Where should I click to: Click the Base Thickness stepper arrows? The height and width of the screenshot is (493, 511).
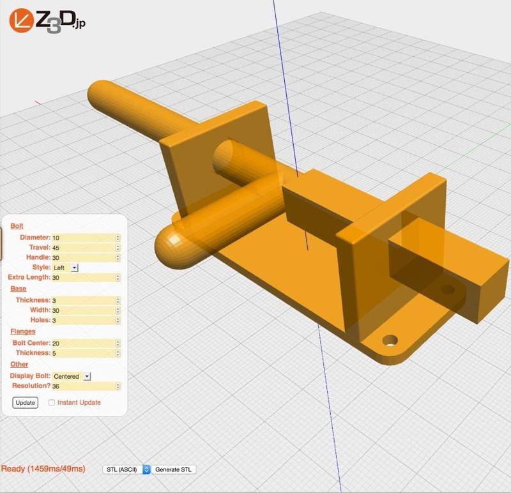[x=118, y=300]
